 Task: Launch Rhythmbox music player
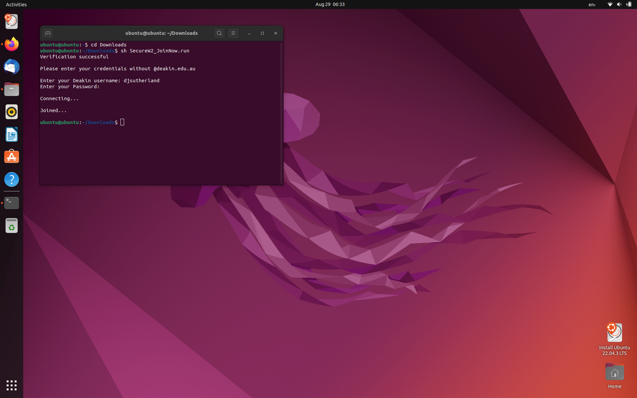pyautogui.click(x=12, y=112)
